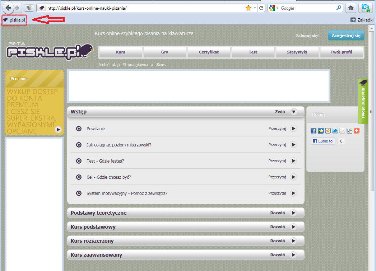This screenshot has width=376, height=271.
Task: Select the marker for System motywacyjny lesson
Action: point(79,193)
